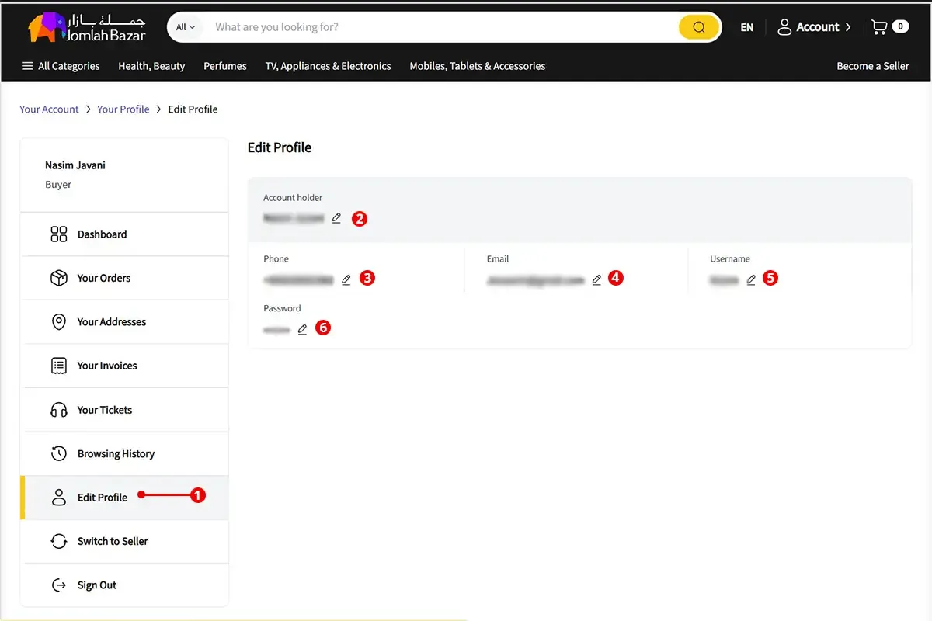The image size is (932, 621).
Task: Click the yellow search magnifier button
Action: pos(698,27)
